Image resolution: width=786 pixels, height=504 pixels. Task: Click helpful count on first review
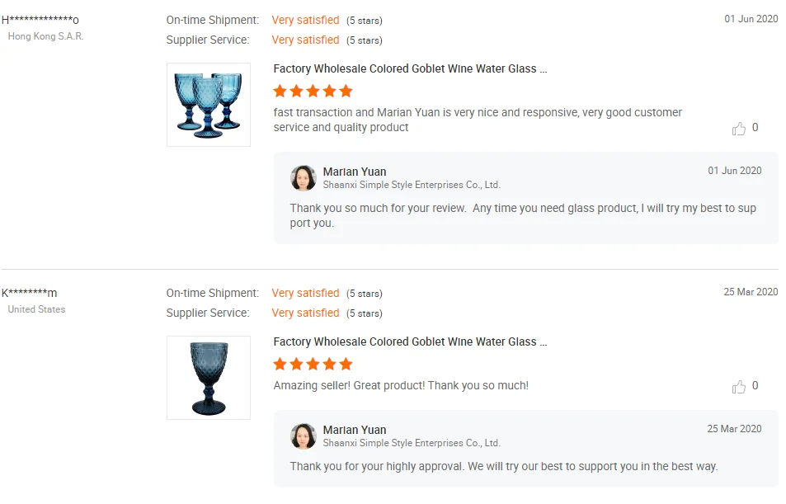coord(755,128)
